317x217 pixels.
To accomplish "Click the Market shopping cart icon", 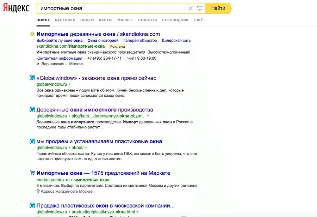I will pyautogui.click(x=32, y=173).
